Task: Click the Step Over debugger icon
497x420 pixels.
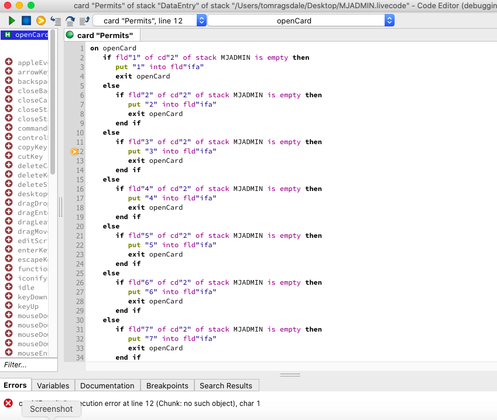Action: pos(70,21)
